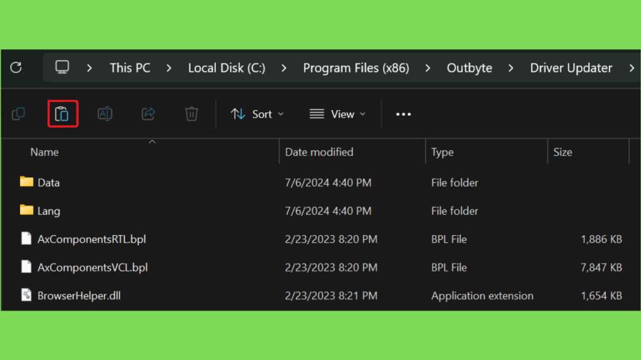Sort by Date modified column header
The height and width of the screenshot is (360, 641).
[319, 152]
